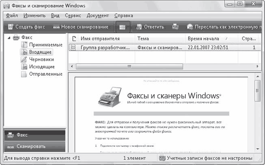This screenshot has height=165, width=265.
Task: Open the Сервис menu
Action: click(73, 15)
